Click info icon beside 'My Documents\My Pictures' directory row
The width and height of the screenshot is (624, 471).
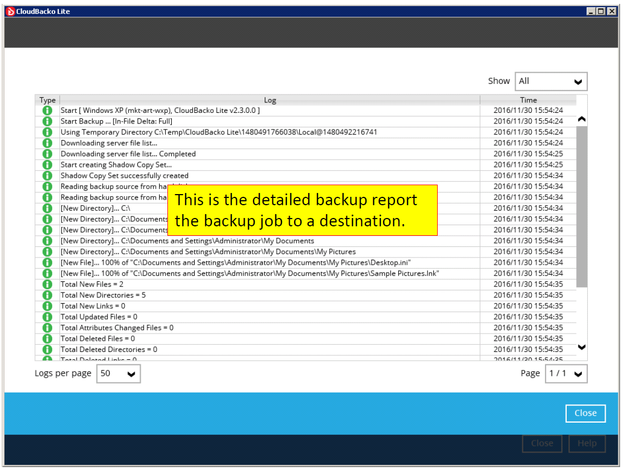47,251
